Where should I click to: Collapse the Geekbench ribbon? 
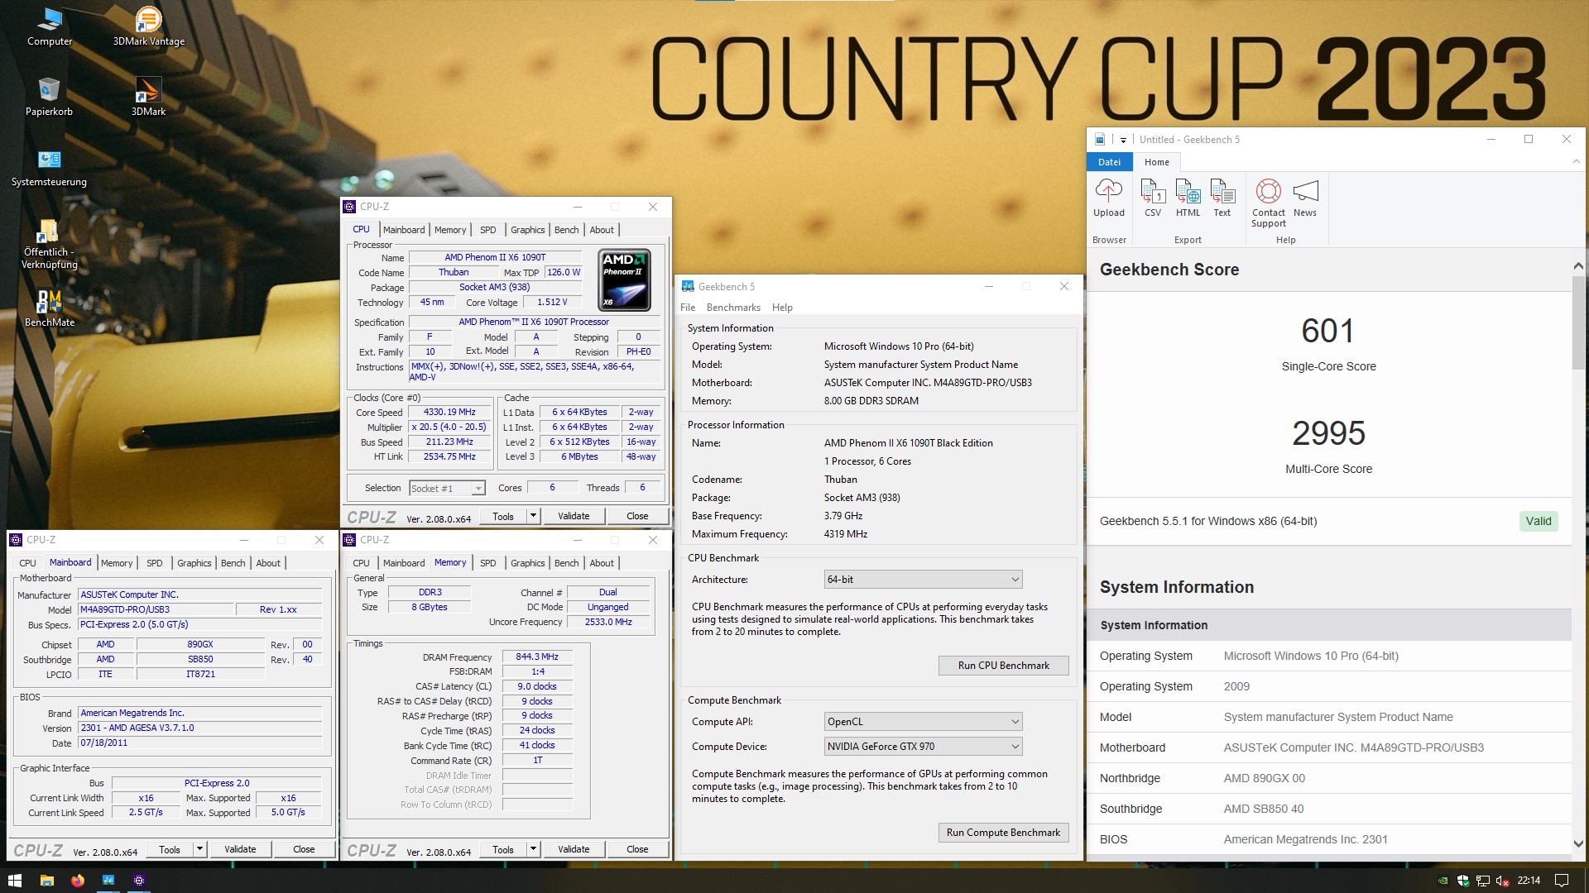click(x=1576, y=162)
